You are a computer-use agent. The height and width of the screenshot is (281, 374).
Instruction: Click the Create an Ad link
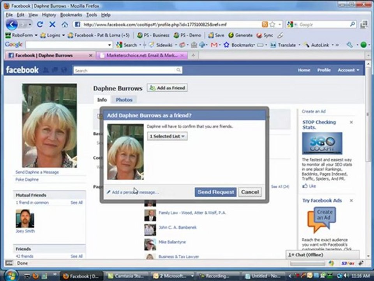coord(313,111)
